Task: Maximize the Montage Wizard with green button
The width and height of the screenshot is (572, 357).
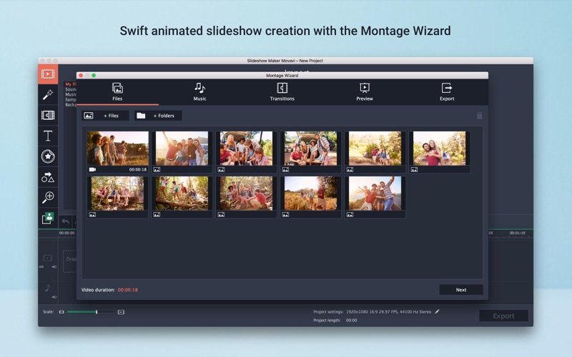Action: 94,76
